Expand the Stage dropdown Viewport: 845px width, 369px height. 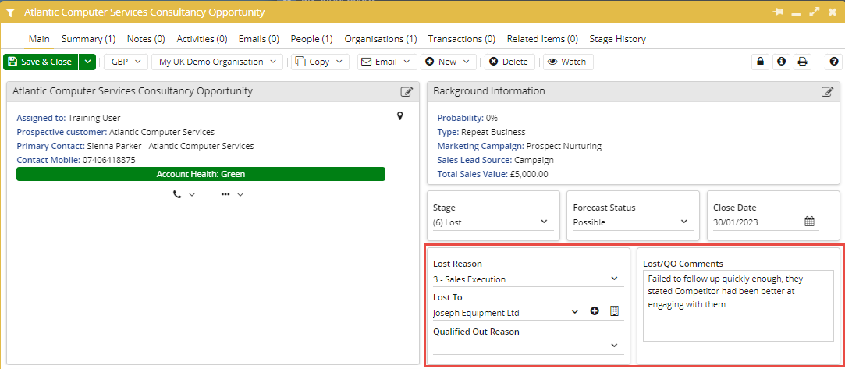pos(544,222)
